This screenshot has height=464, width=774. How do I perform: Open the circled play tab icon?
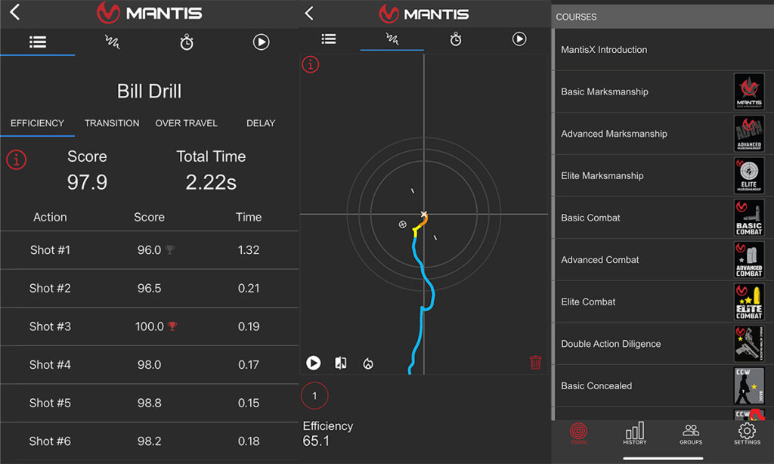pyautogui.click(x=519, y=41)
